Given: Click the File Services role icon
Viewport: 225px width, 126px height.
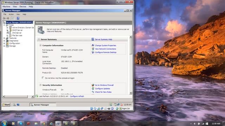Looking at the screenshot, I should 11,35.
